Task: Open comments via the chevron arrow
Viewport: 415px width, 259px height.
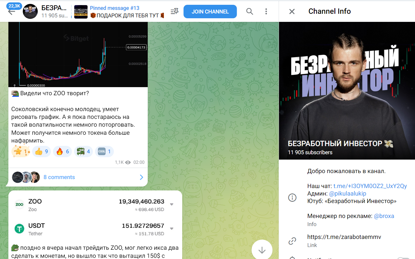Action: coord(141,177)
